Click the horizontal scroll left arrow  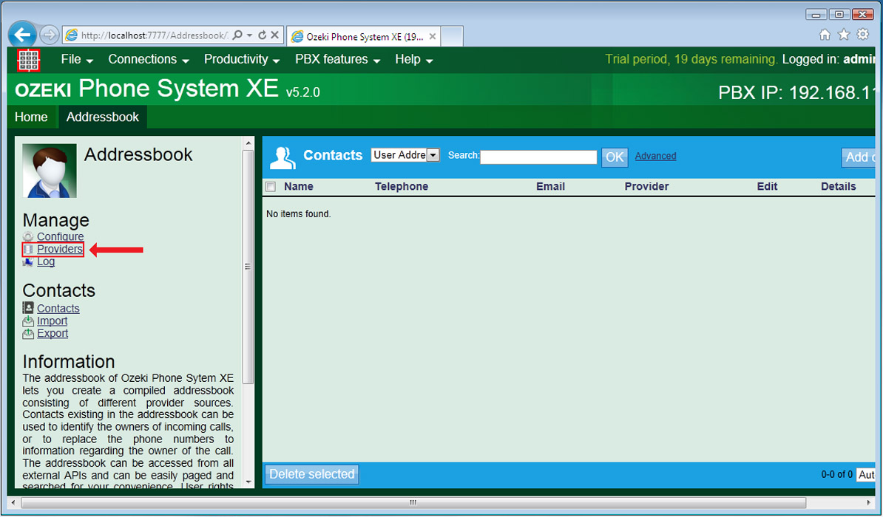13,501
